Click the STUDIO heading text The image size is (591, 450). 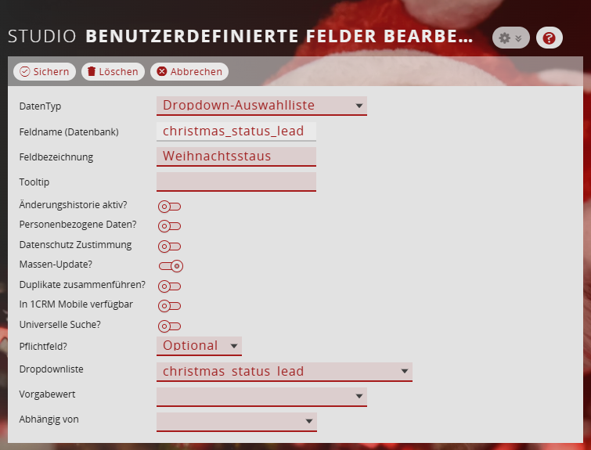[x=41, y=37]
